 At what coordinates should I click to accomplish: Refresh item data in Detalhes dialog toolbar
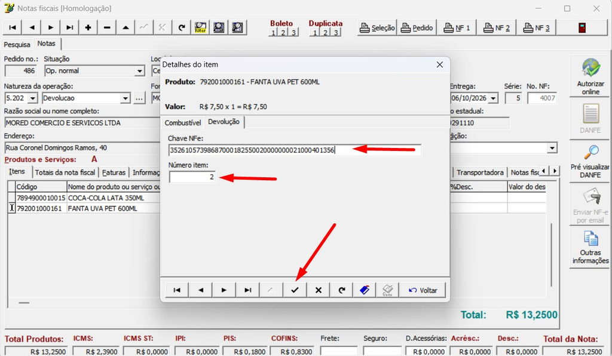tap(342, 290)
